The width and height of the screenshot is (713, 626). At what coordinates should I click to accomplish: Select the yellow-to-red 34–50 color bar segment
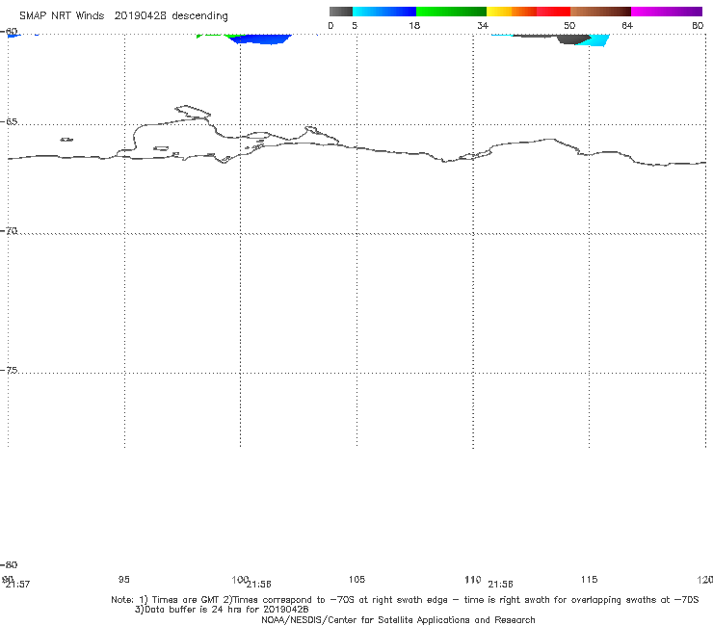point(528,12)
